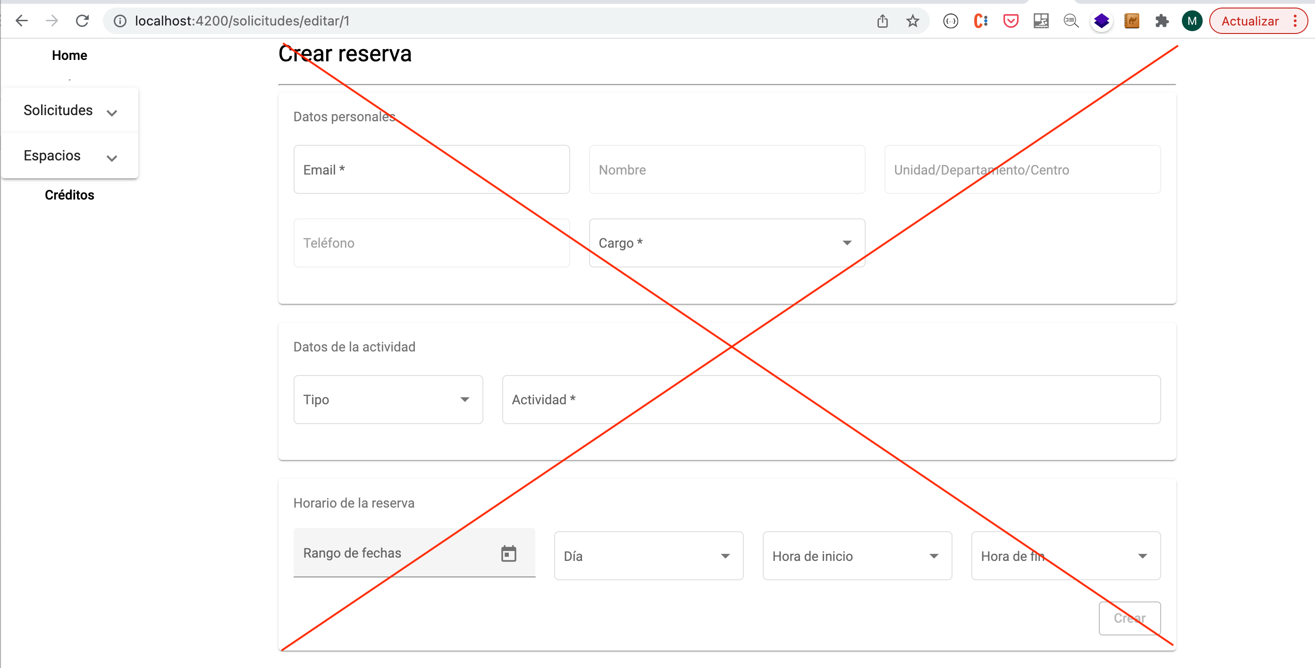Open the Cargo dropdown
This screenshot has height=668, width=1315.
(x=727, y=243)
